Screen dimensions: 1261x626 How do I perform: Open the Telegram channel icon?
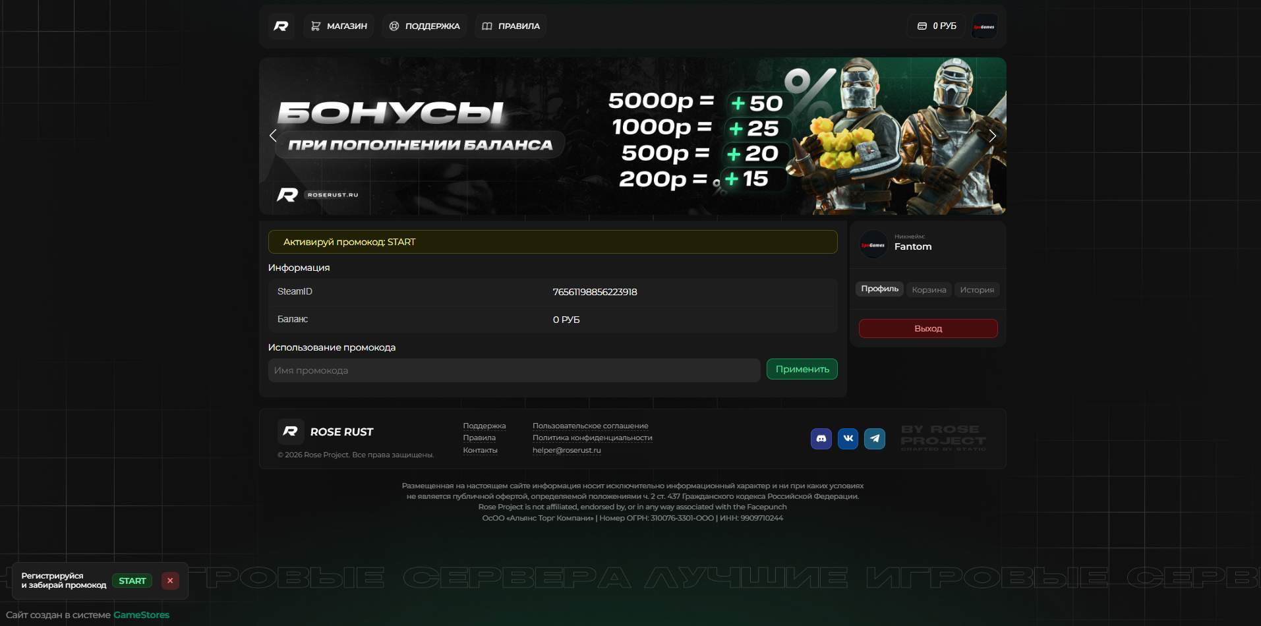(x=875, y=438)
